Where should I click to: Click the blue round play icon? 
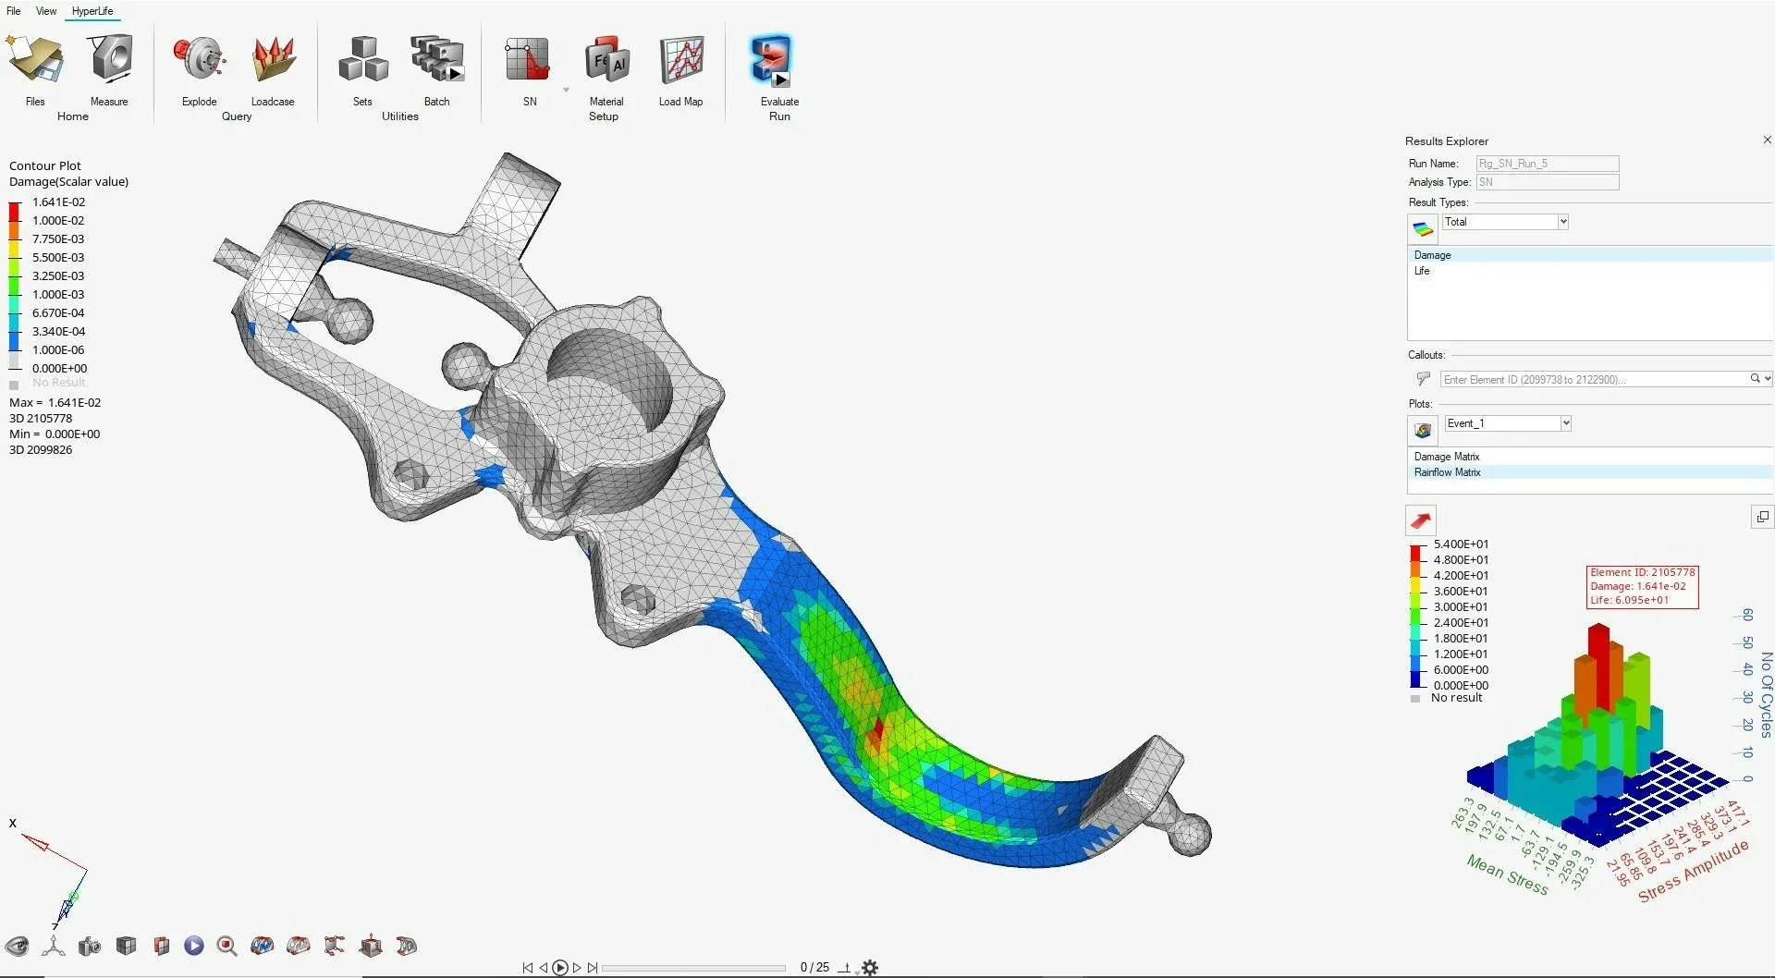194,946
